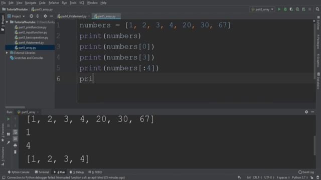Open the Project view dropdown
This screenshot has height=180, width=321.
pos(16,16)
